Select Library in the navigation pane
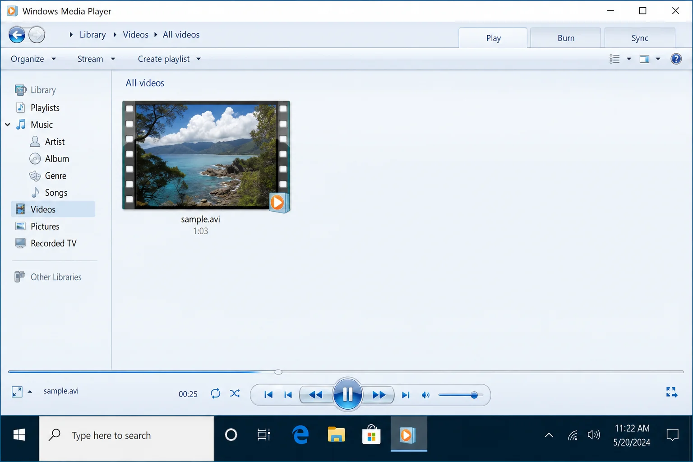 pos(43,90)
